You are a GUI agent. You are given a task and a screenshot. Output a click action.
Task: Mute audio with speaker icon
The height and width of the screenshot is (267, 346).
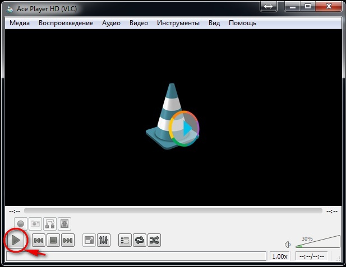288,245
